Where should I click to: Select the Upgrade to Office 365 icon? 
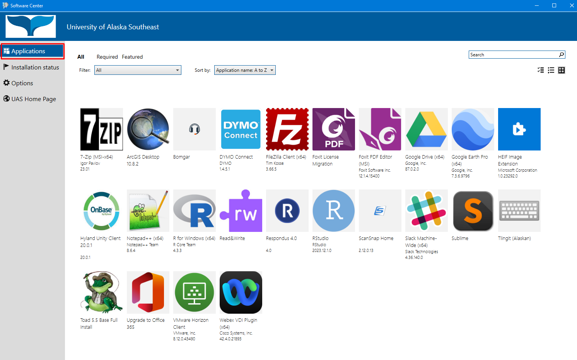click(148, 292)
